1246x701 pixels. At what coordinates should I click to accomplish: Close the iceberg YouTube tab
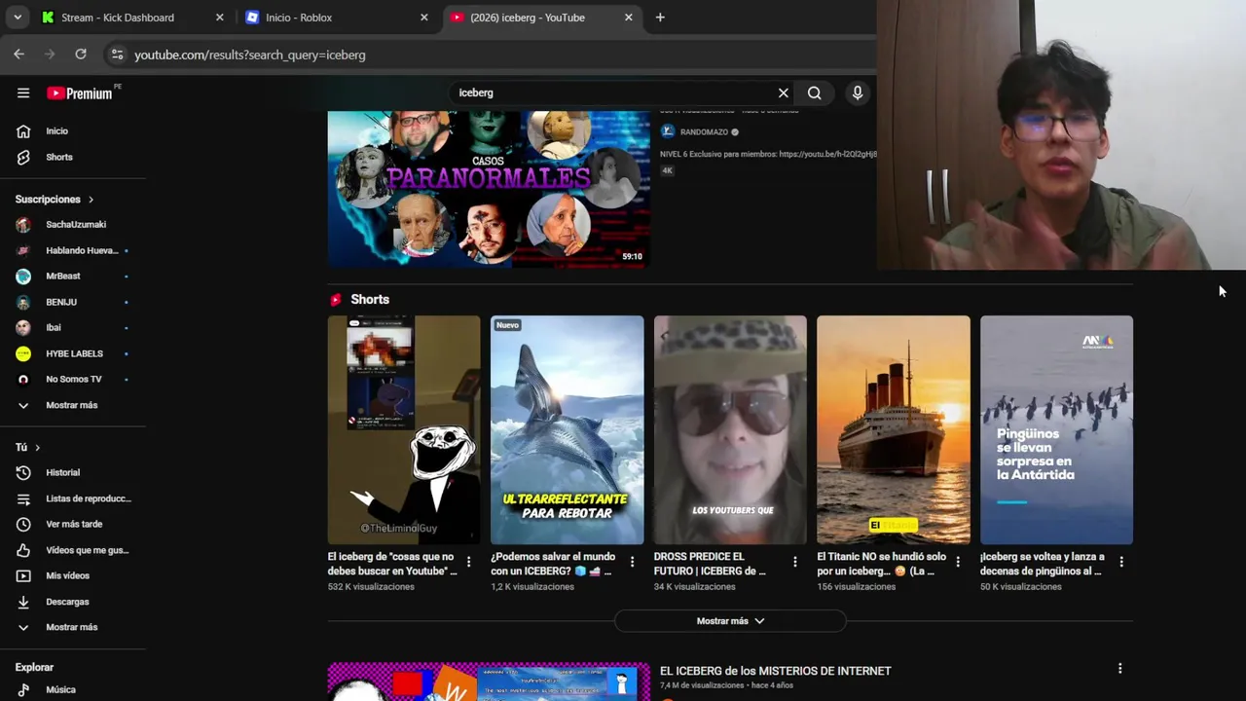point(628,18)
